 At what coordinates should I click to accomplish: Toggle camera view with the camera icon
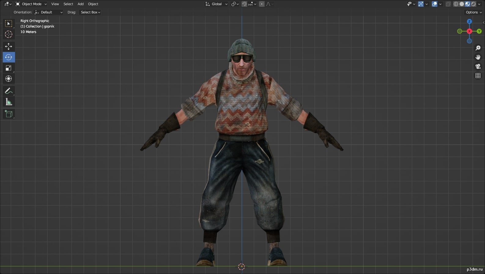478,66
